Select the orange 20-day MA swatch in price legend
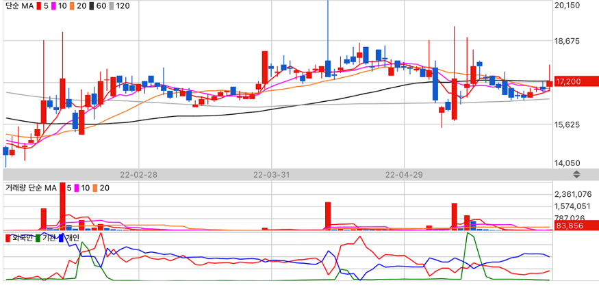Image resolution: width=599 pixels, height=285 pixels. pyautogui.click(x=73, y=6)
